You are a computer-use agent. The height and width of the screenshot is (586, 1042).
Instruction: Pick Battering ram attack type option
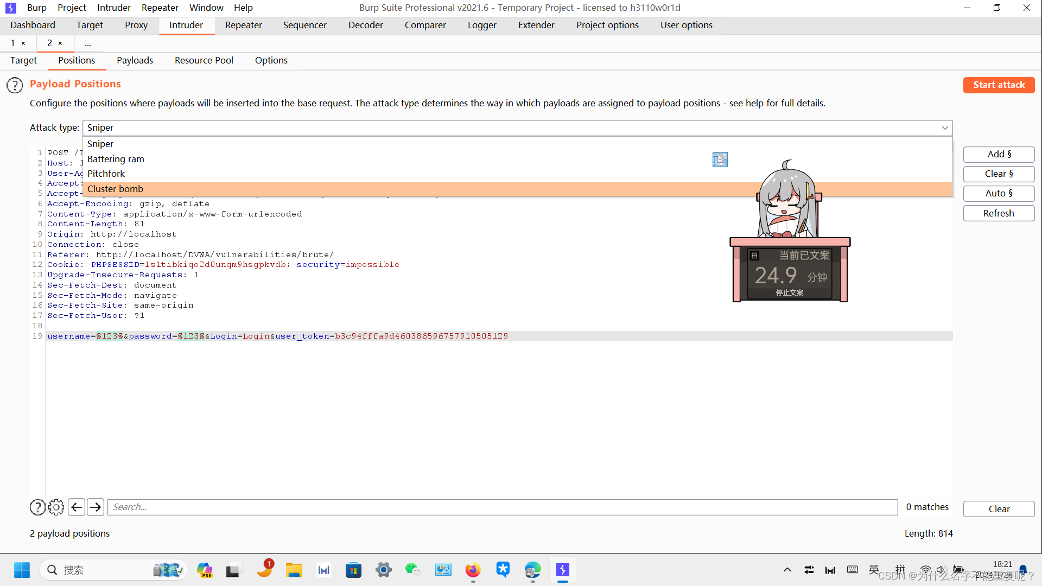[x=116, y=159]
